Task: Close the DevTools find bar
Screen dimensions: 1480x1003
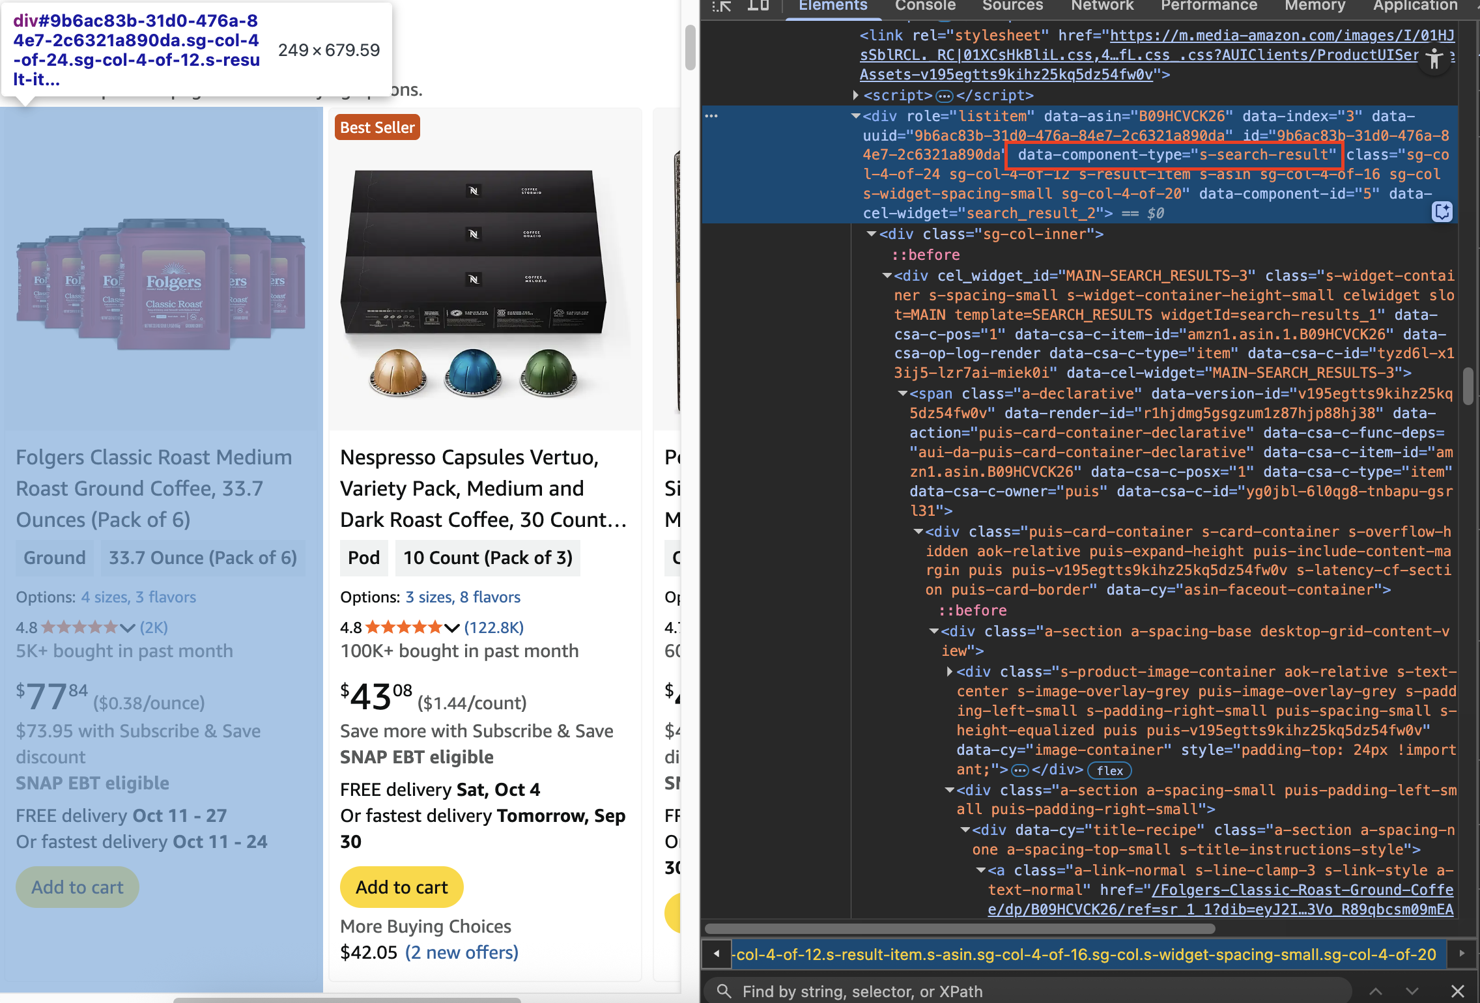Action: 1458,991
